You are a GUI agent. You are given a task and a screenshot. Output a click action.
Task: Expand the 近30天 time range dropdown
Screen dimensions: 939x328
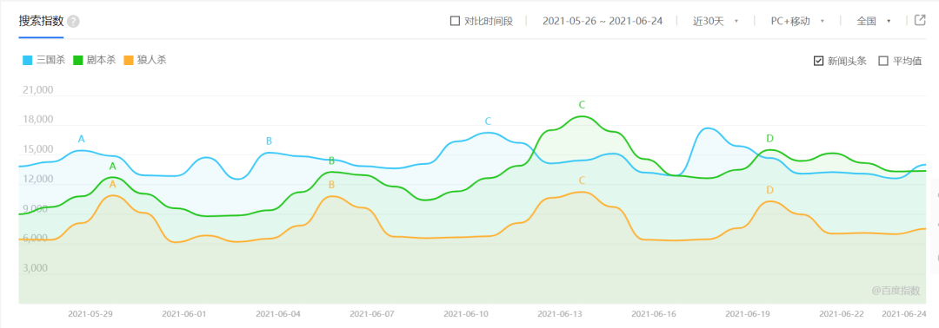point(715,21)
